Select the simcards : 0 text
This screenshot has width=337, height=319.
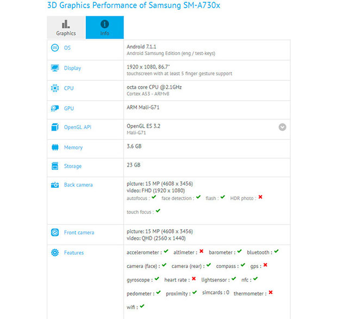(x=216, y=293)
